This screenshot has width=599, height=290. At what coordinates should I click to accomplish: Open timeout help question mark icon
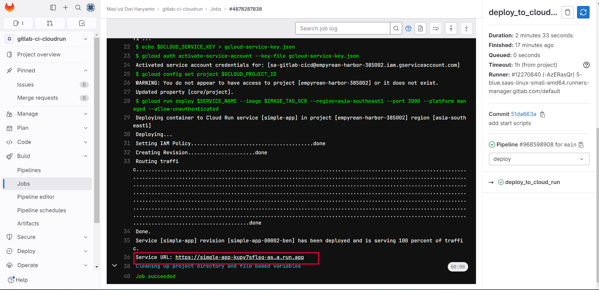(x=586, y=65)
